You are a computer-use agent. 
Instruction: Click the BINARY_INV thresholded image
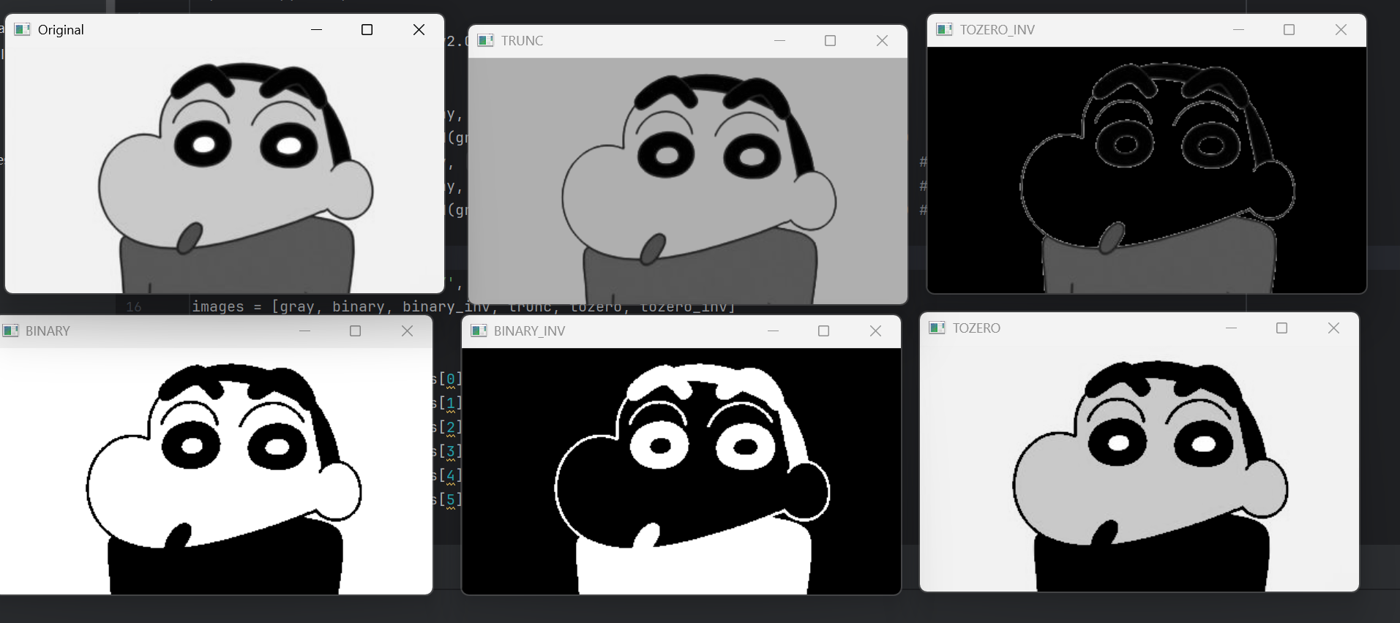(x=681, y=471)
